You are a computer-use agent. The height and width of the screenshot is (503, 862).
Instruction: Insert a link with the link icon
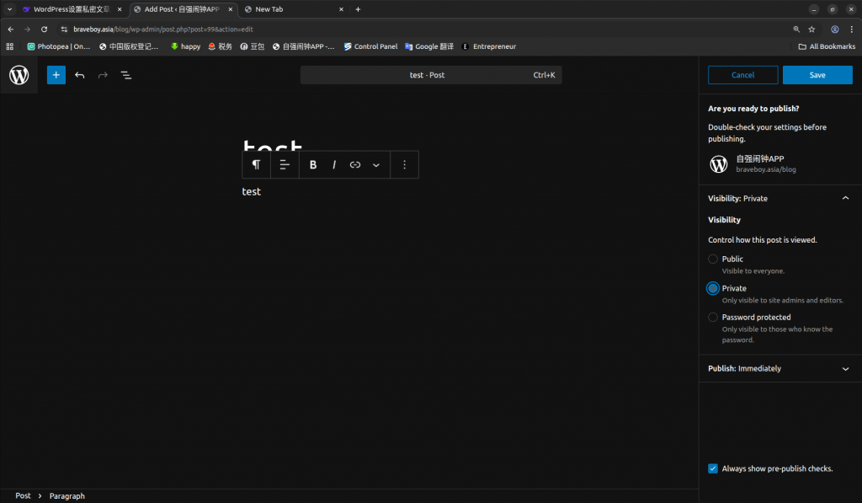point(355,165)
